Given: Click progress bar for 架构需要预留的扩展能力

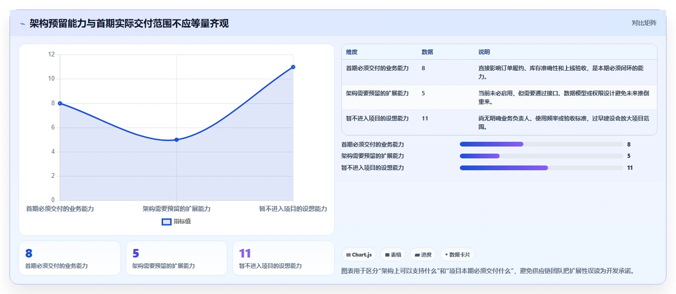Looking at the screenshot, I should 541,156.
